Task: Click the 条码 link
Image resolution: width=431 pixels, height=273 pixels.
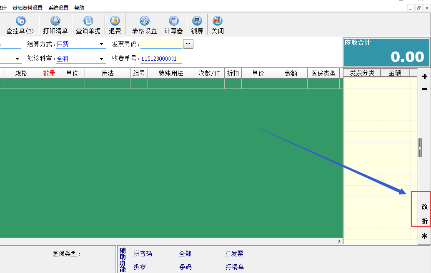Action: tap(185, 267)
